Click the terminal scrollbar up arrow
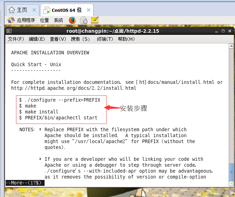This screenshot has height=197, width=235. [x=231, y=46]
